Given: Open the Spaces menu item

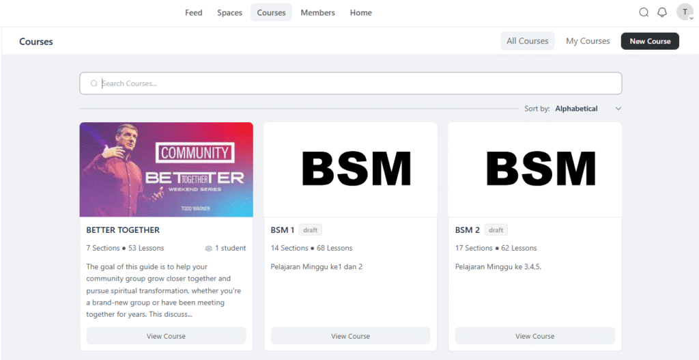Looking at the screenshot, I should 229,12.
